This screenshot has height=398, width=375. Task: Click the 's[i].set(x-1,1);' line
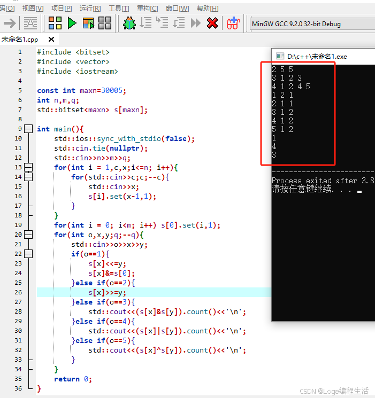(123, 196)
